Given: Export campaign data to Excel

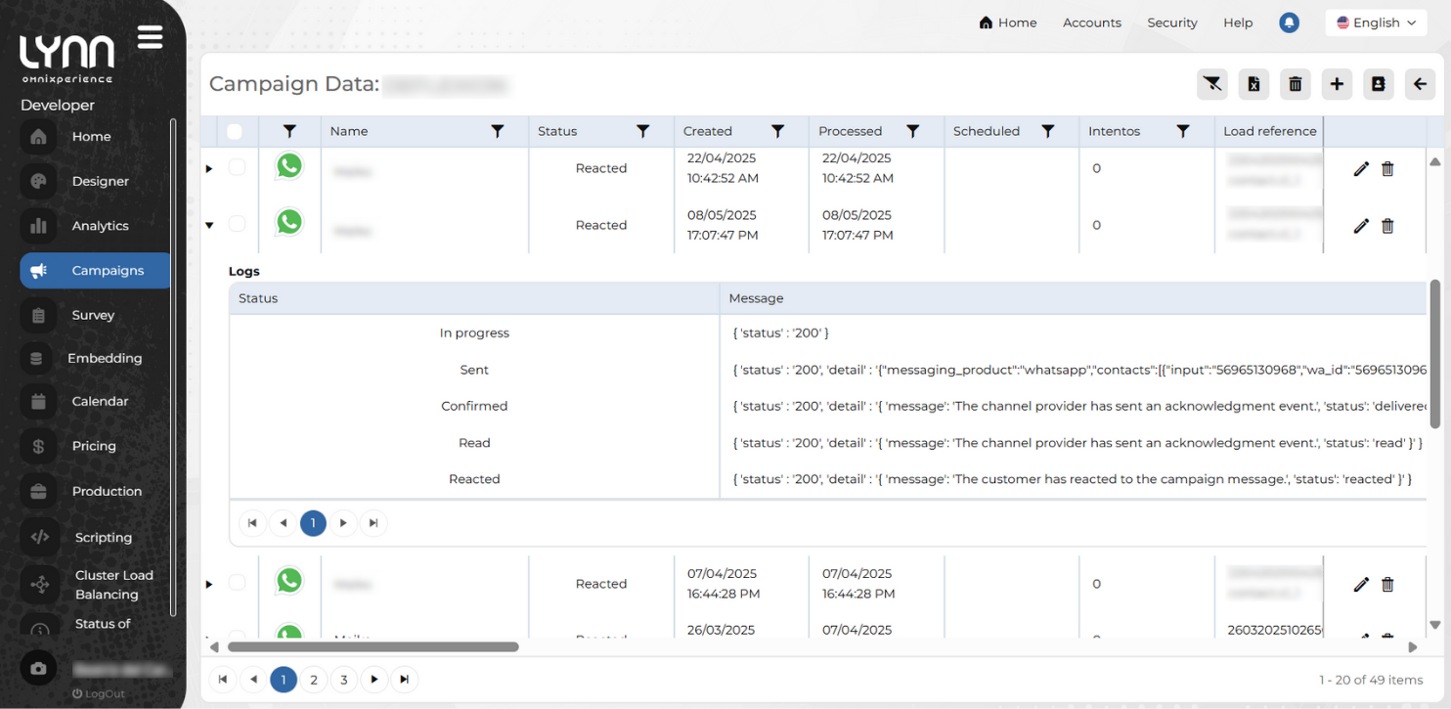Looking at the screenshot, I should pyautogui.click(x=1253, y=84).
